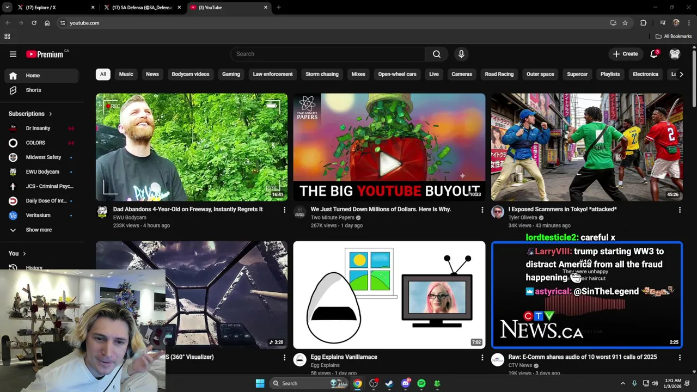This screenshot has width=697, height=392.
Task: Open Windows Start menu
Action: tap(260, 383)
